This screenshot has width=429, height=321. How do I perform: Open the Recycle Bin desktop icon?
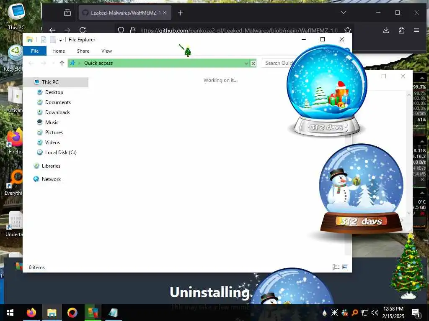tap(14, 59)
